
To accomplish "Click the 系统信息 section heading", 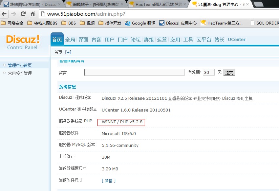I will click(67, 87).
